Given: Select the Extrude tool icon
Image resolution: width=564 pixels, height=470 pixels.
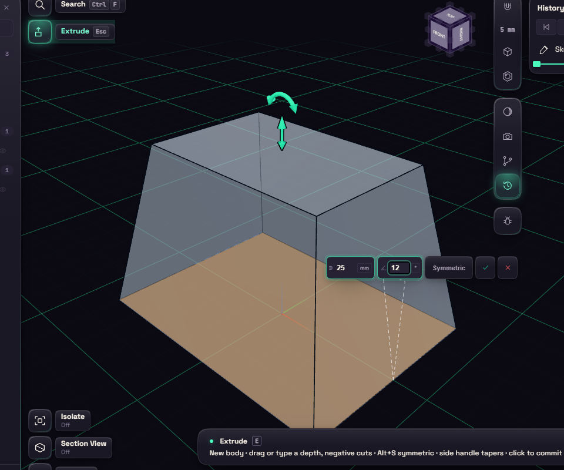Looking at the screenshot, I should pyautogui.click(x=39, y=32).
